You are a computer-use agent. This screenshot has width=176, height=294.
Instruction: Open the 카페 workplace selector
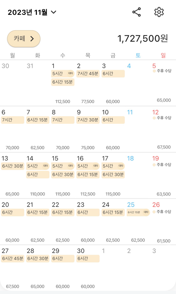pos(24,38)
